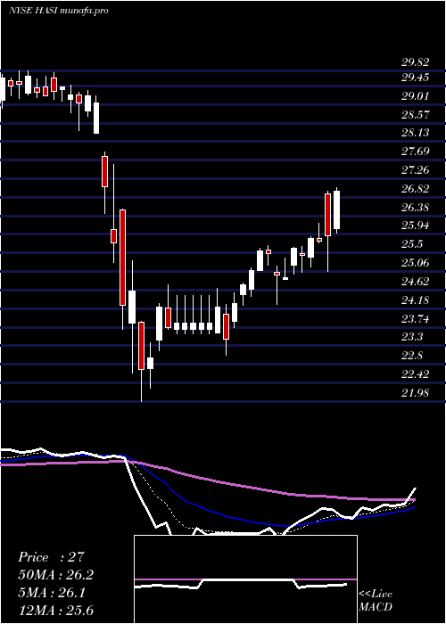Image resolution: width=446 pixels, height=624 pixels.
Task: Select the 26.82 price label
Action: (x=416, y=189)
